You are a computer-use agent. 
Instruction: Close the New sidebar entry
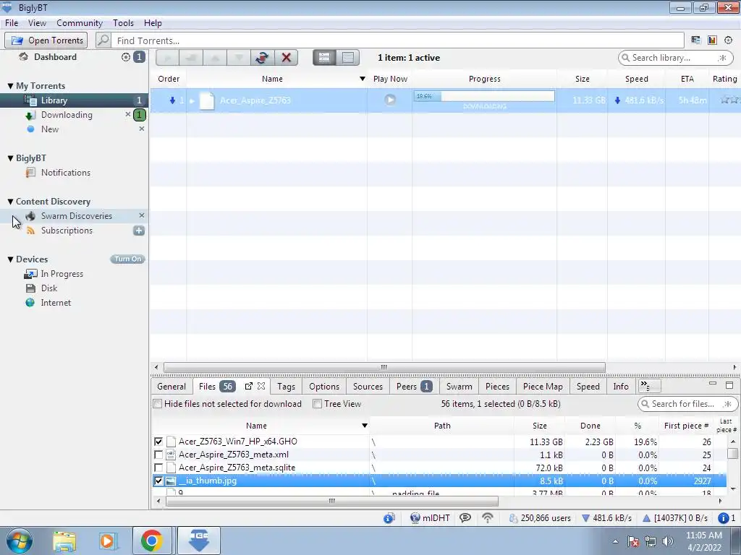[141, 129]
